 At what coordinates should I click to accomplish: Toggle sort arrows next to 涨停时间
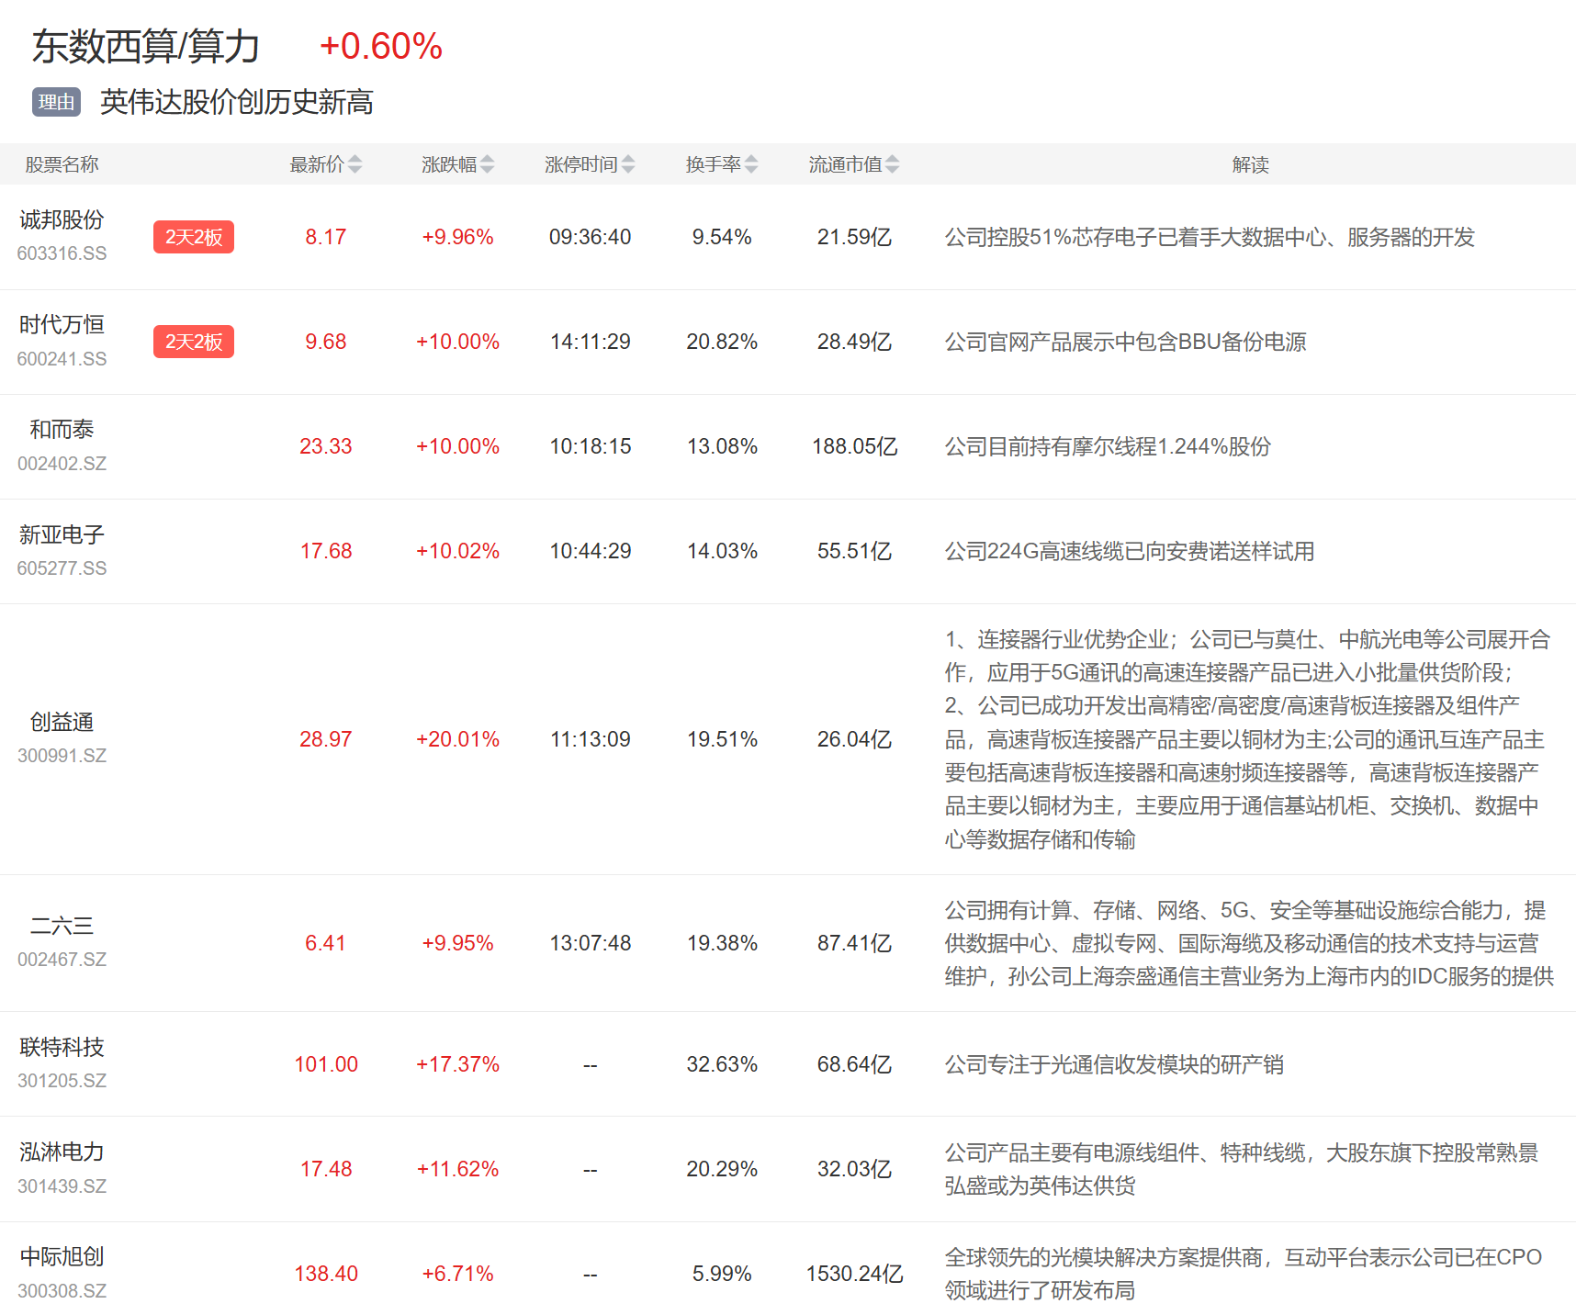pyautogui.click(x=628, y=164)
